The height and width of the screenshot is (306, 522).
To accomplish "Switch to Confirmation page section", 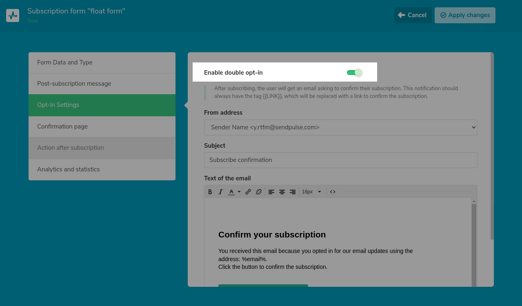I will (x=102, y=126).
